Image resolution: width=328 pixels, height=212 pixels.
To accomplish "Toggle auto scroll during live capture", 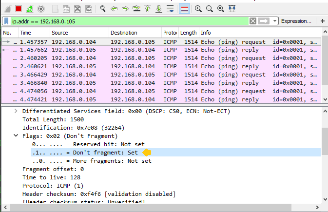I will point(170,9).
